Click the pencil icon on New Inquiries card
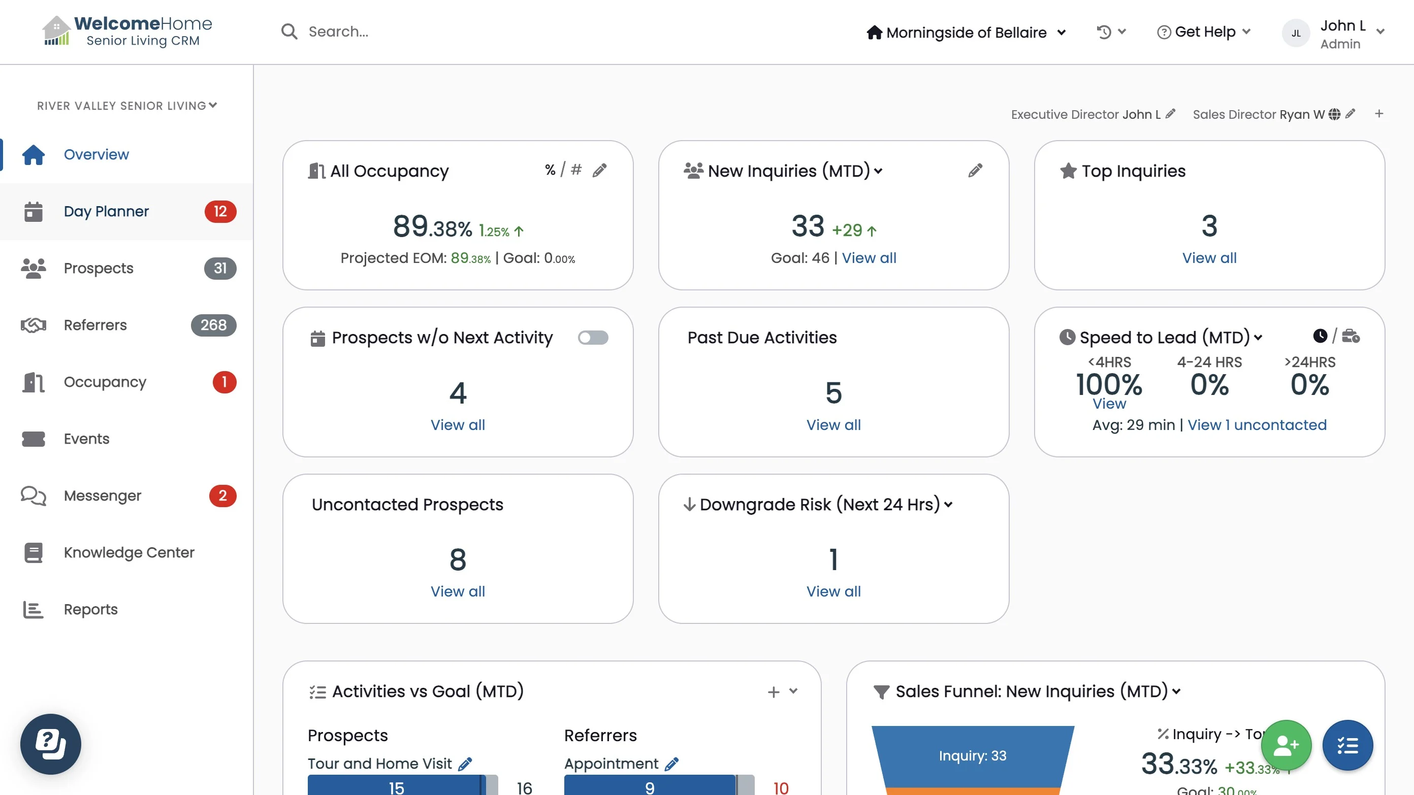This screenshot has width=1414, height=795. tap(975, 171)
